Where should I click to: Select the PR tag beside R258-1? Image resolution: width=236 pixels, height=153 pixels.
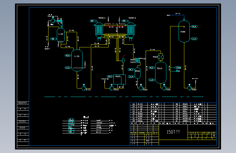click(93, 21)
